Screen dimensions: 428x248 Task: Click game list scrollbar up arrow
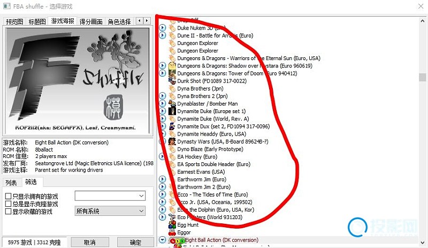[x=423, y=21]
